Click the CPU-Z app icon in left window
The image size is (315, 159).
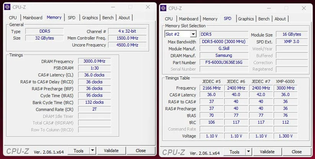tap(7, 7)
